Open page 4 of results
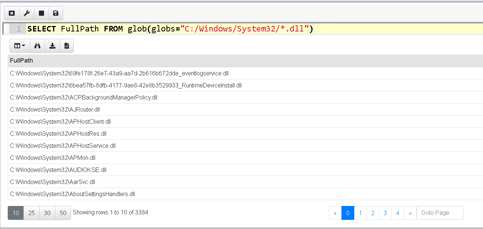 pos(398,213)
